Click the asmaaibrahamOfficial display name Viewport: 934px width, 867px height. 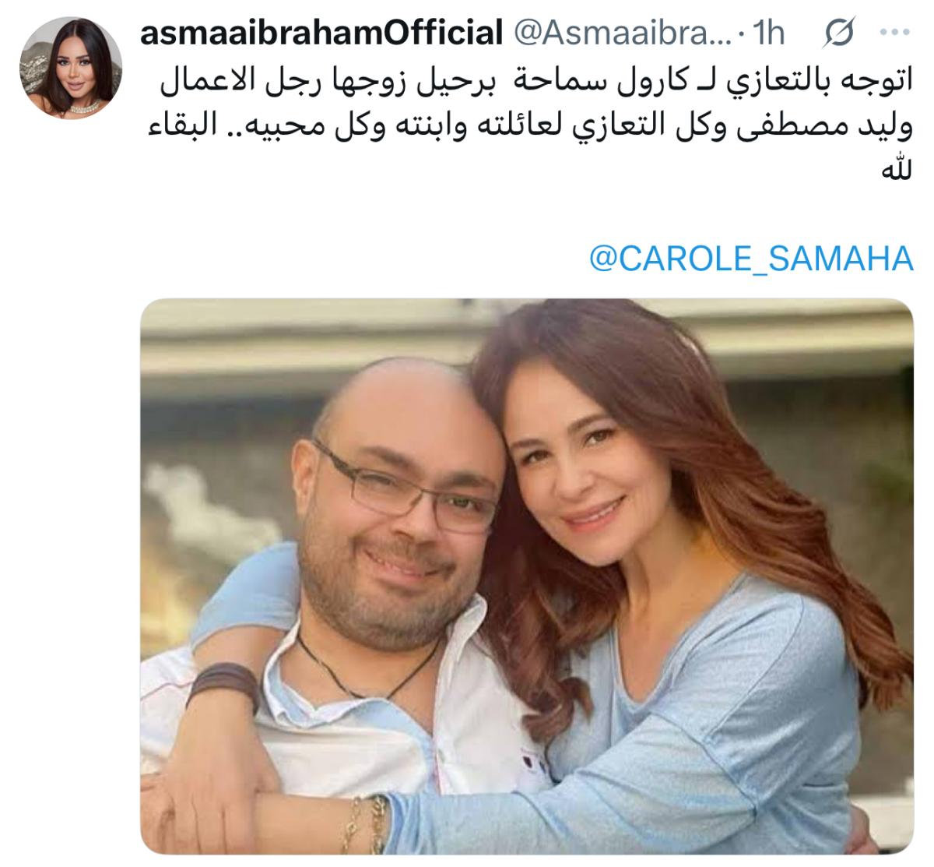tap(322, 32)
